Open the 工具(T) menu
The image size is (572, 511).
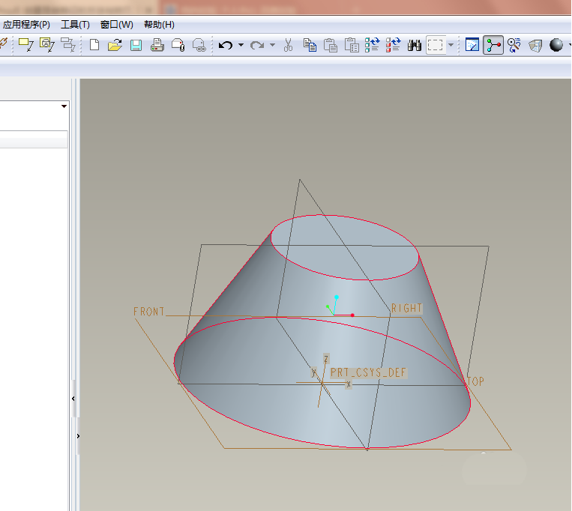75,25
